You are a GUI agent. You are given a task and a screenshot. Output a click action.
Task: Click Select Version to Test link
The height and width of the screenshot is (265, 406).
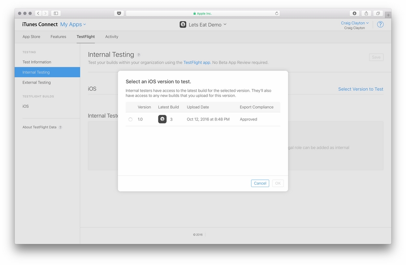[x=361, y=89]
